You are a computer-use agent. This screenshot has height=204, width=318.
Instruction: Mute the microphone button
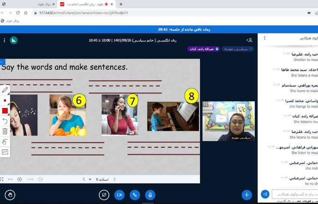pos(150,195)
